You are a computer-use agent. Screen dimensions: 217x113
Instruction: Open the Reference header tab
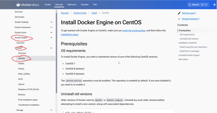point(72,5)
